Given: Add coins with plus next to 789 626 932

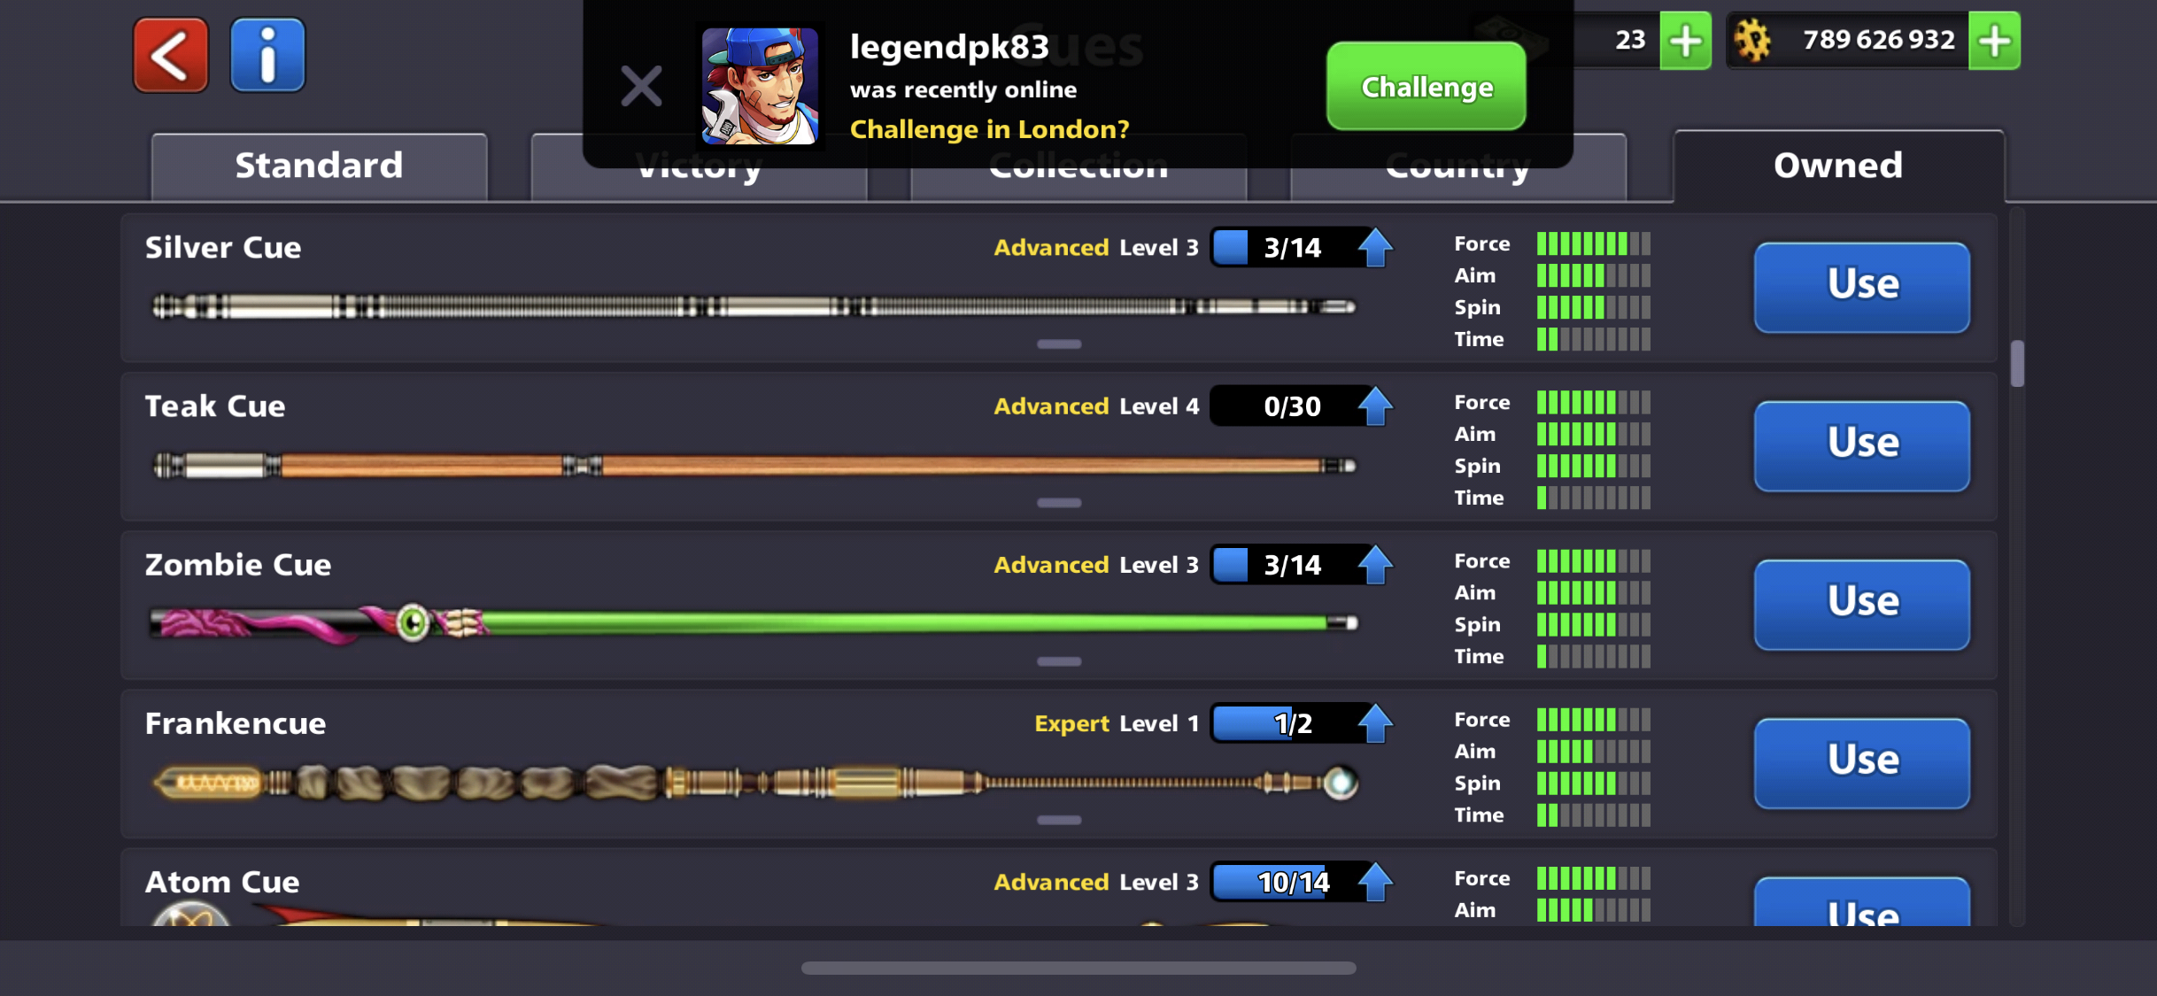Looking at the screenshot, I should point(1994,41).
